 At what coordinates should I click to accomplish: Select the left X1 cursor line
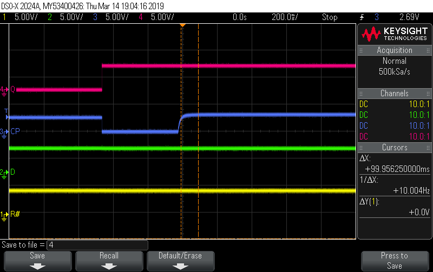click(x=181, y=131)
